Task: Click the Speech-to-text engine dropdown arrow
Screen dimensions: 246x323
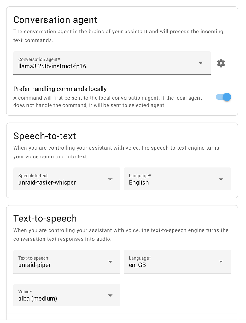Action: tap(110, 179)
